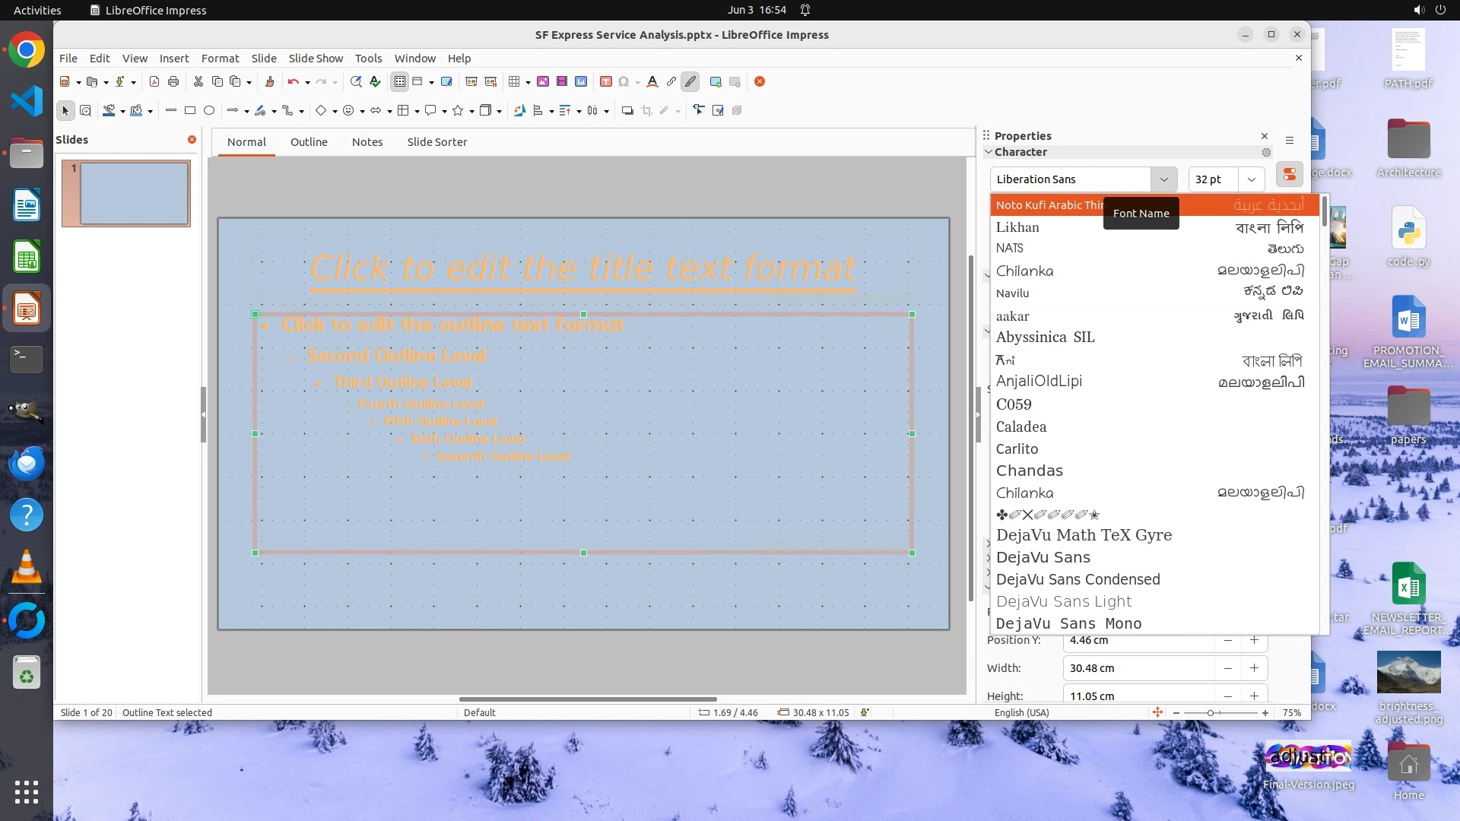1460x821 pixels.
Task: Select the Rectangle drawing tool
Action: coord(190,111)
